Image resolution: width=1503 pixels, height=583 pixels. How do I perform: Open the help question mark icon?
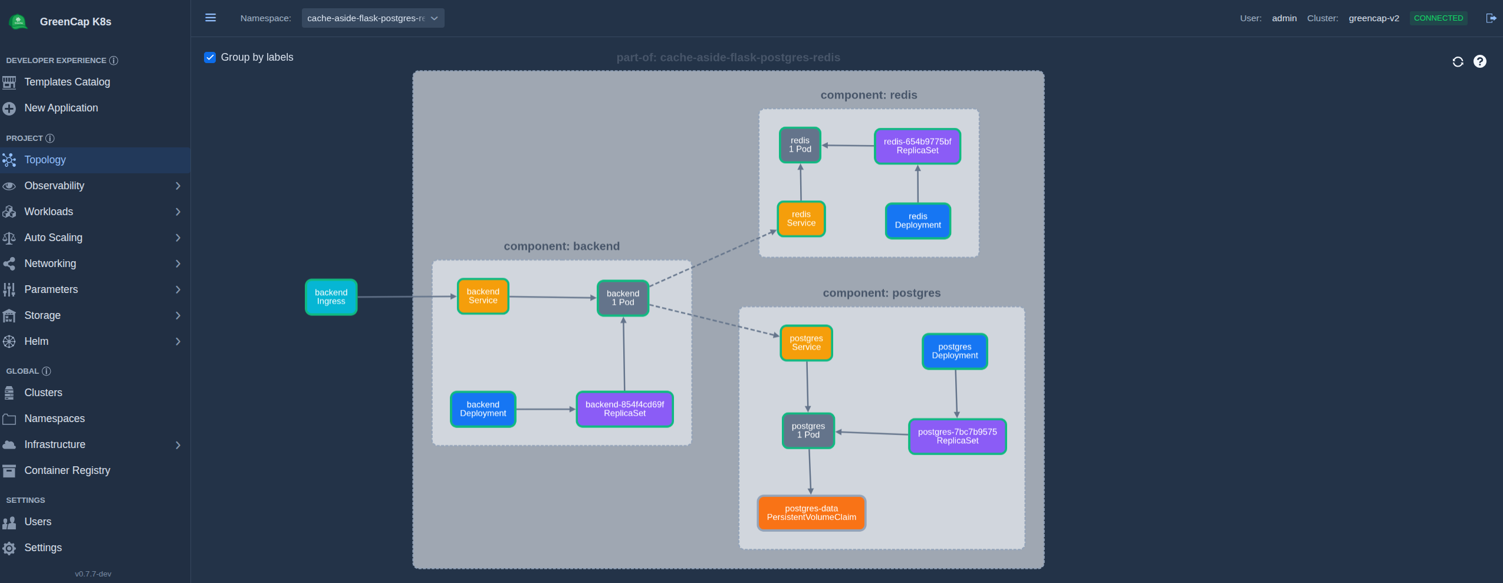pos(1479,61)
